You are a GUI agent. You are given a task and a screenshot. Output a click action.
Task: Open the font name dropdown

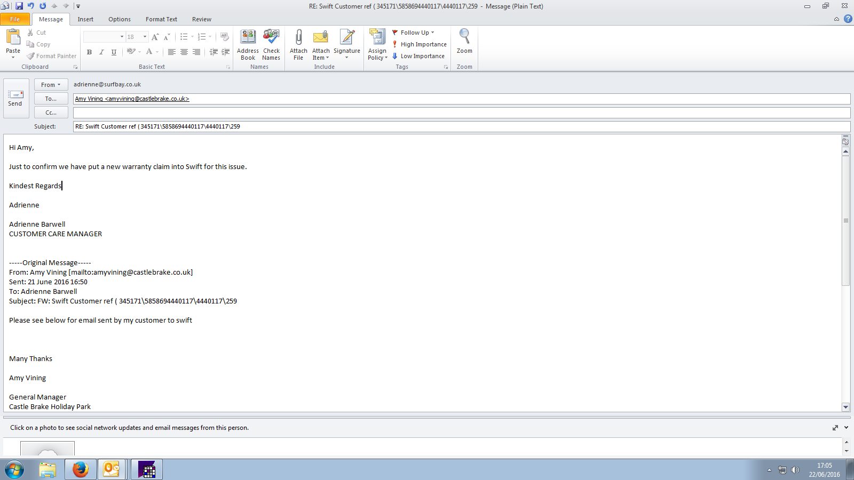[122, 37]
